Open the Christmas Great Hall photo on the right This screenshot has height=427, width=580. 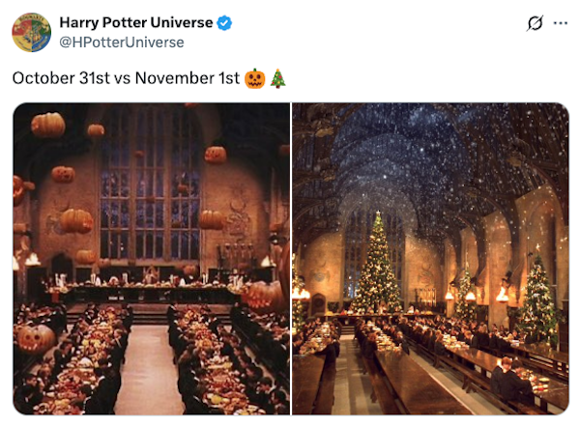430,259
